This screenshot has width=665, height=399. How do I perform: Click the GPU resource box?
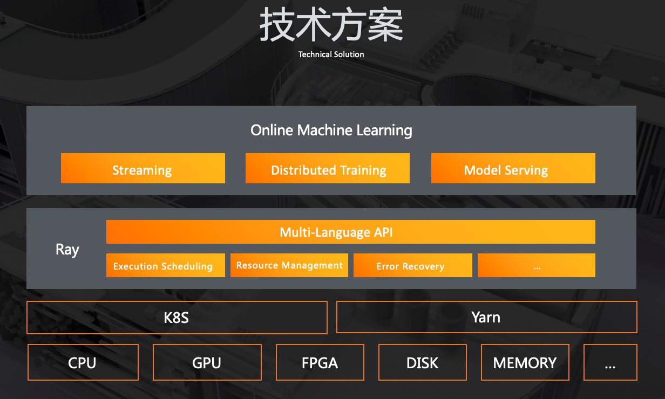207,362
